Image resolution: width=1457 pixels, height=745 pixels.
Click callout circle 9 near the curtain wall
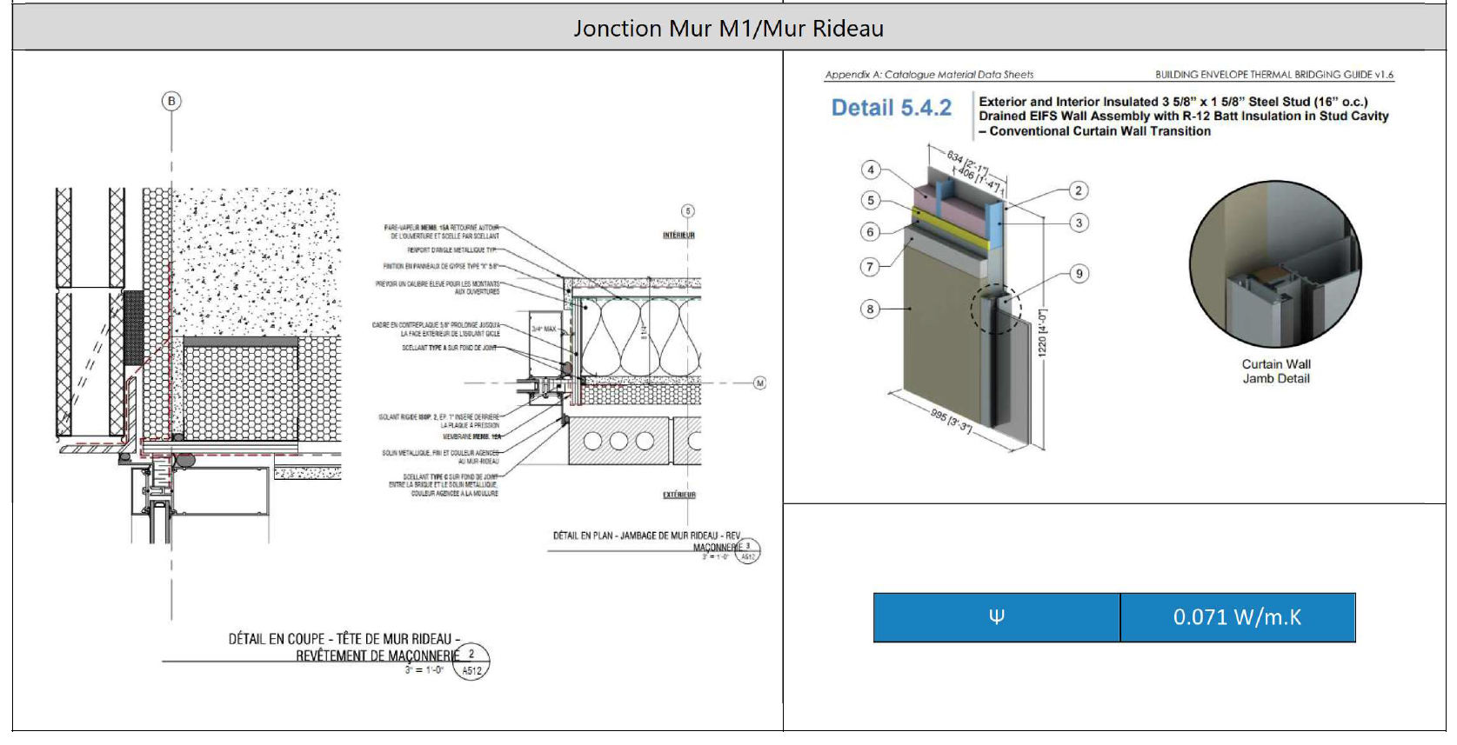[x=1079, y=274]
